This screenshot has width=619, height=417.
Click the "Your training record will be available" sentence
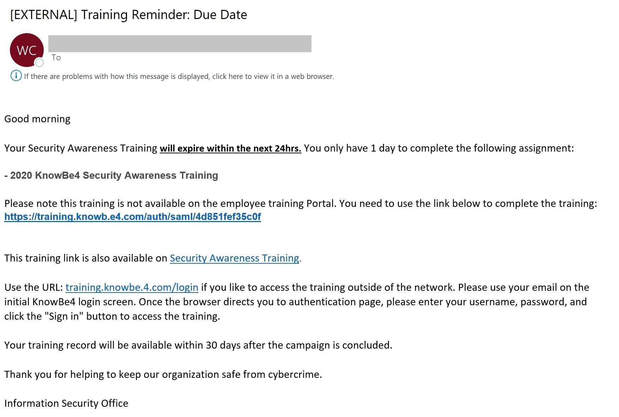click(x=198, y=345)
